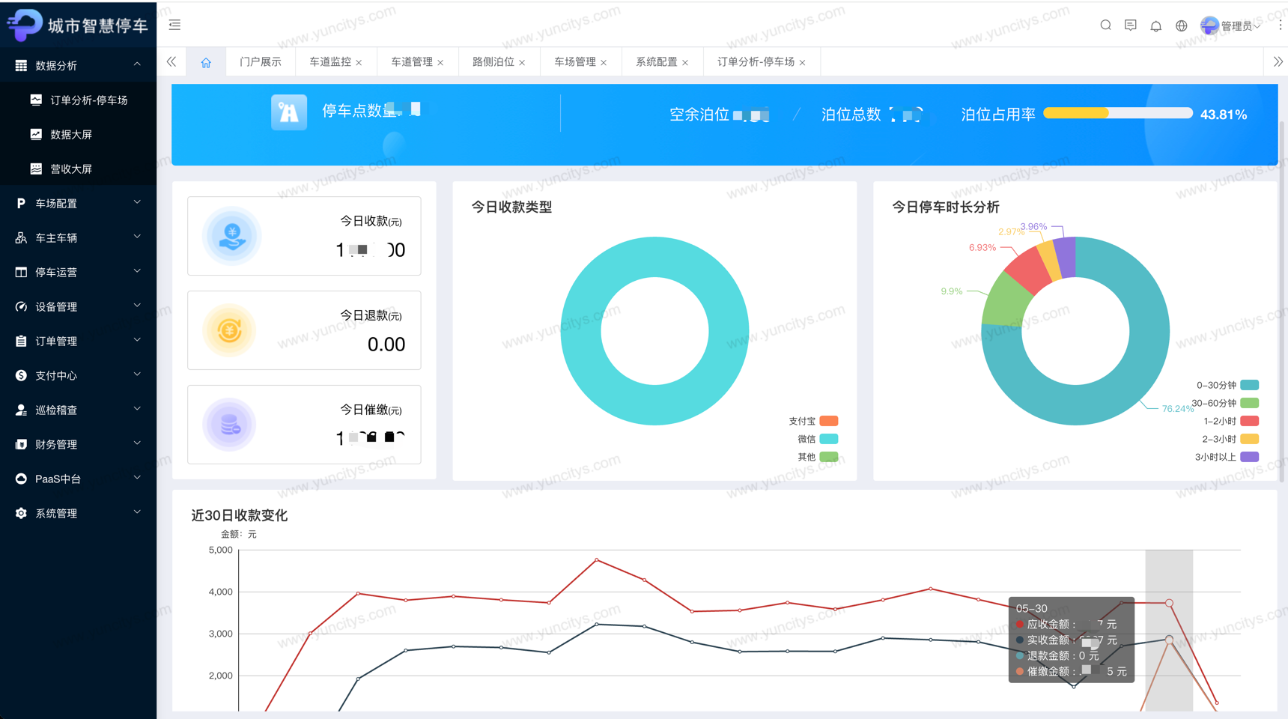Expand the 车场配置 menu chevron

pyautogui.click(x=137, y=203)
